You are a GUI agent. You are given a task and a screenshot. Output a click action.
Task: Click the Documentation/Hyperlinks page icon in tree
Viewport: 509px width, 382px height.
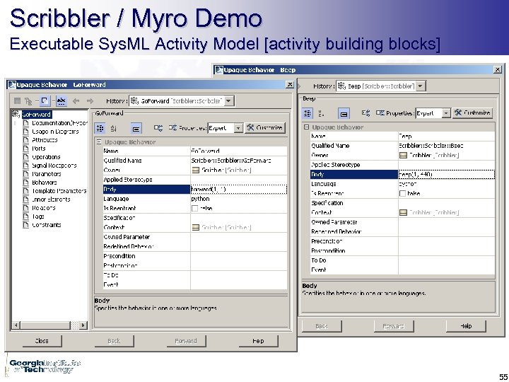[x=26, y=123]
